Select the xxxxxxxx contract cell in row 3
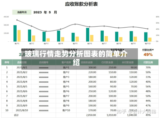160x118 pixels. [x=44, y=77]
